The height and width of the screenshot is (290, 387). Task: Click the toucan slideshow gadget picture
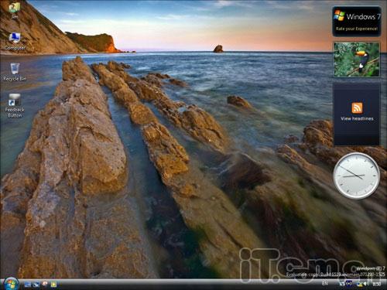click(357, 60)
